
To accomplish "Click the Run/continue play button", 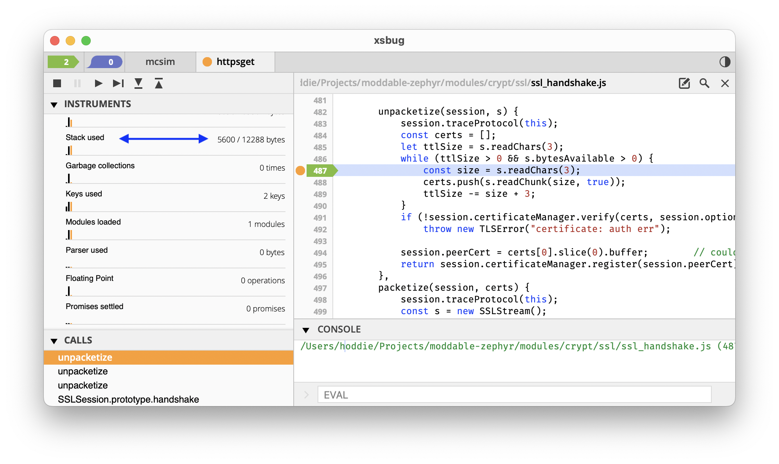I will 99,83.
